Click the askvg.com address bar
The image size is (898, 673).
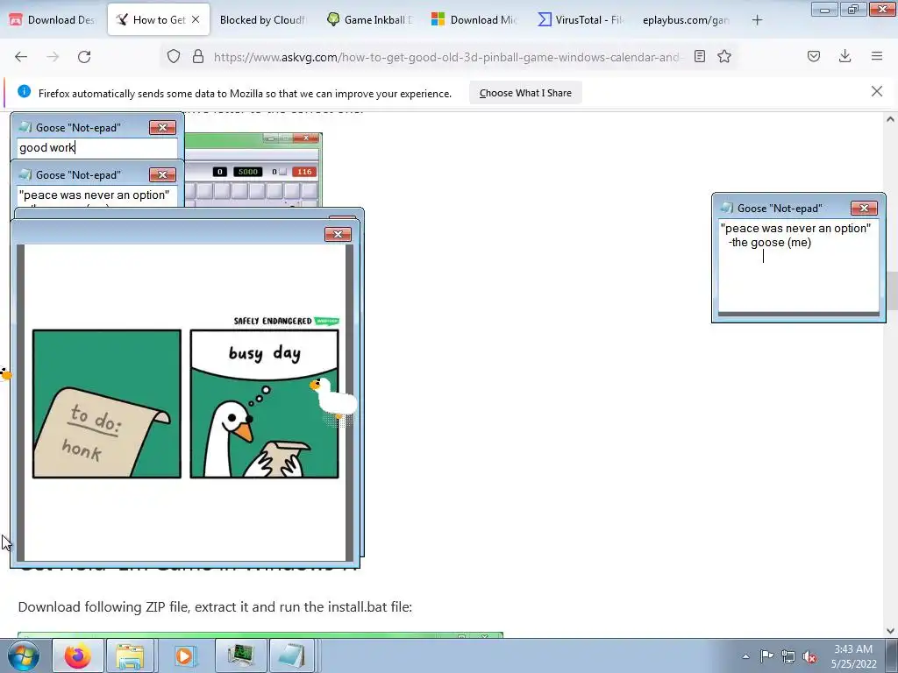click(x=446, y=57)
